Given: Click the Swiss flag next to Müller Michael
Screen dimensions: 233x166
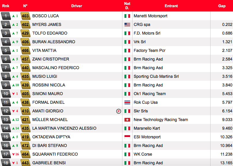Looking at the screenshot, I should 127,120.
